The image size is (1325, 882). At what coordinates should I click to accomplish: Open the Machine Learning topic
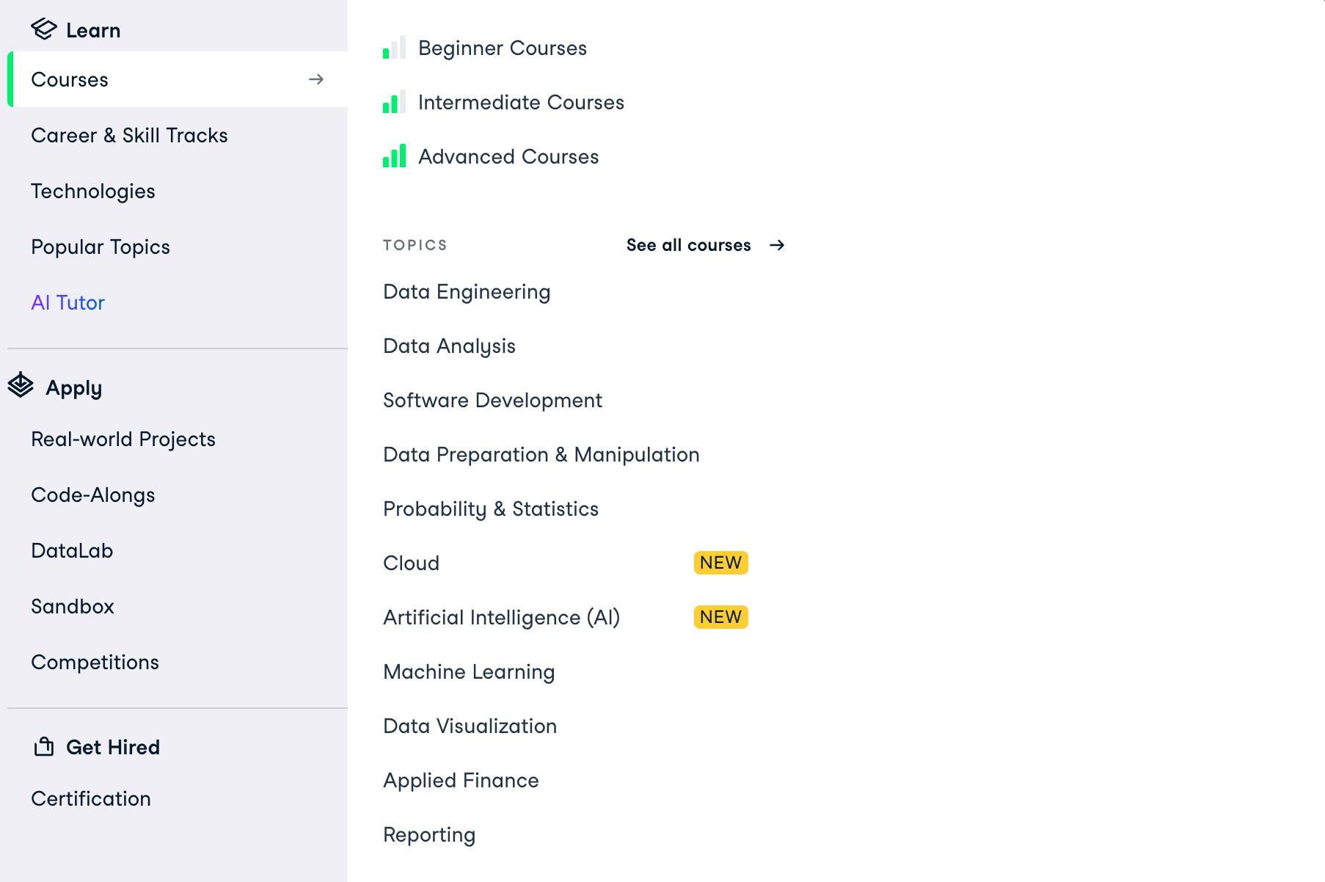469,672
